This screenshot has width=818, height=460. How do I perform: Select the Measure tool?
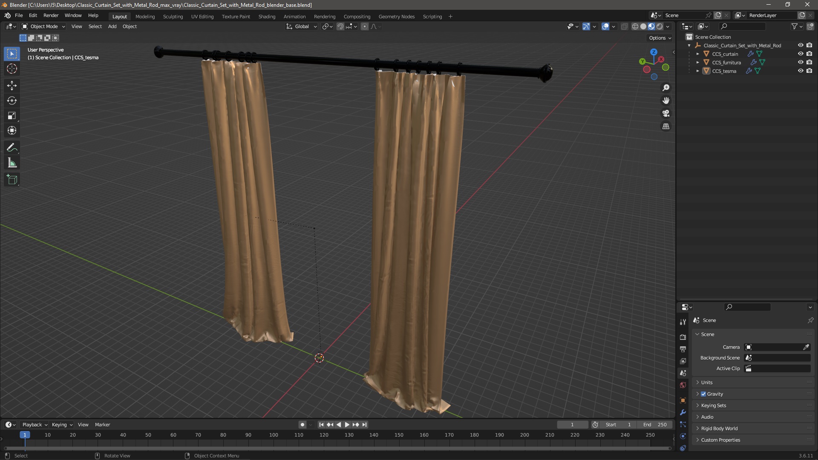point(12,163)
